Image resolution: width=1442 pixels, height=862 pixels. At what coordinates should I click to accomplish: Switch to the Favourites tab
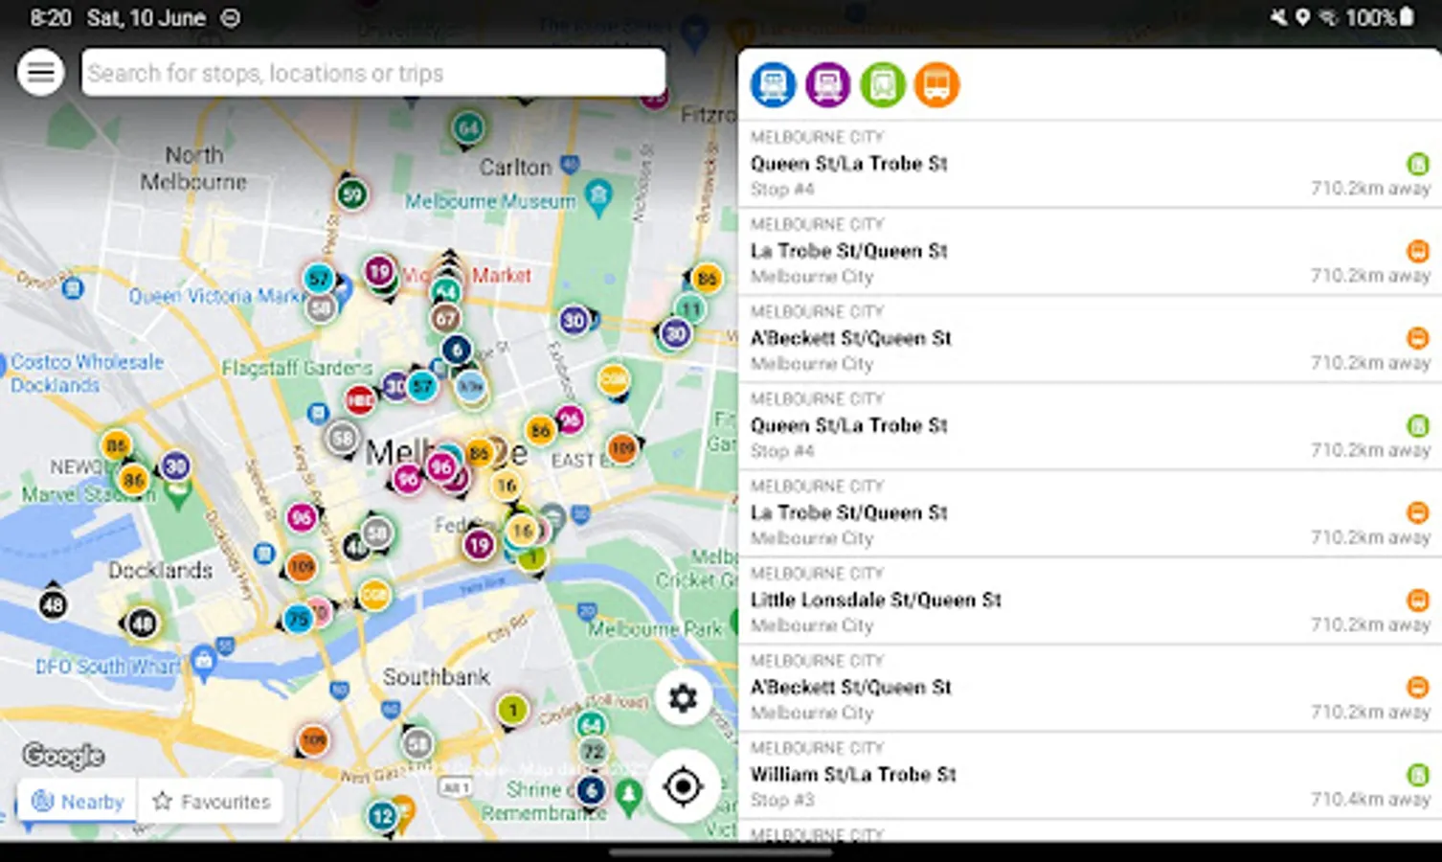pos(212,801)
